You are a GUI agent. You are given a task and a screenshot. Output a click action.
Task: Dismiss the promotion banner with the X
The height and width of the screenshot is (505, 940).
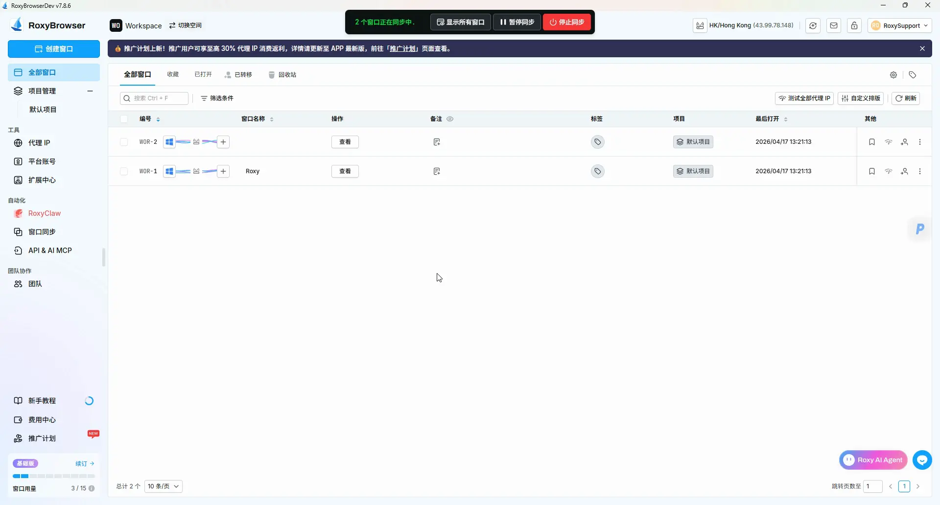pos(922,49)
